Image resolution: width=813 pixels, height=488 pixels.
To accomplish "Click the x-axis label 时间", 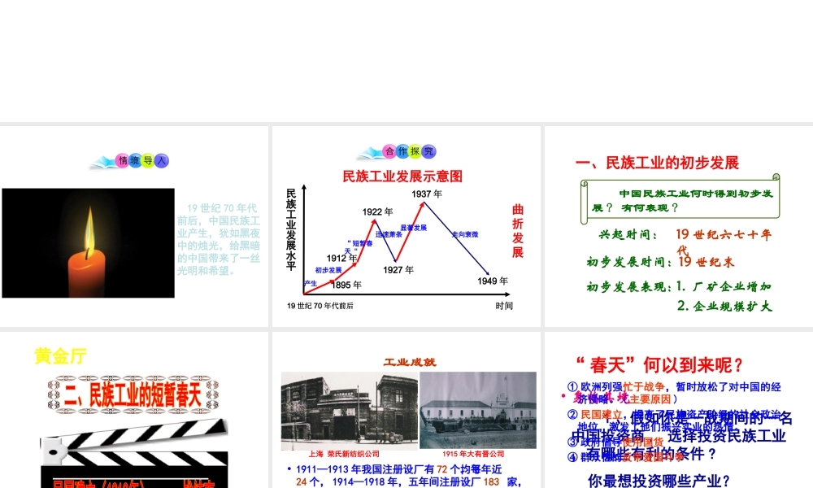I will coord(504,306).
